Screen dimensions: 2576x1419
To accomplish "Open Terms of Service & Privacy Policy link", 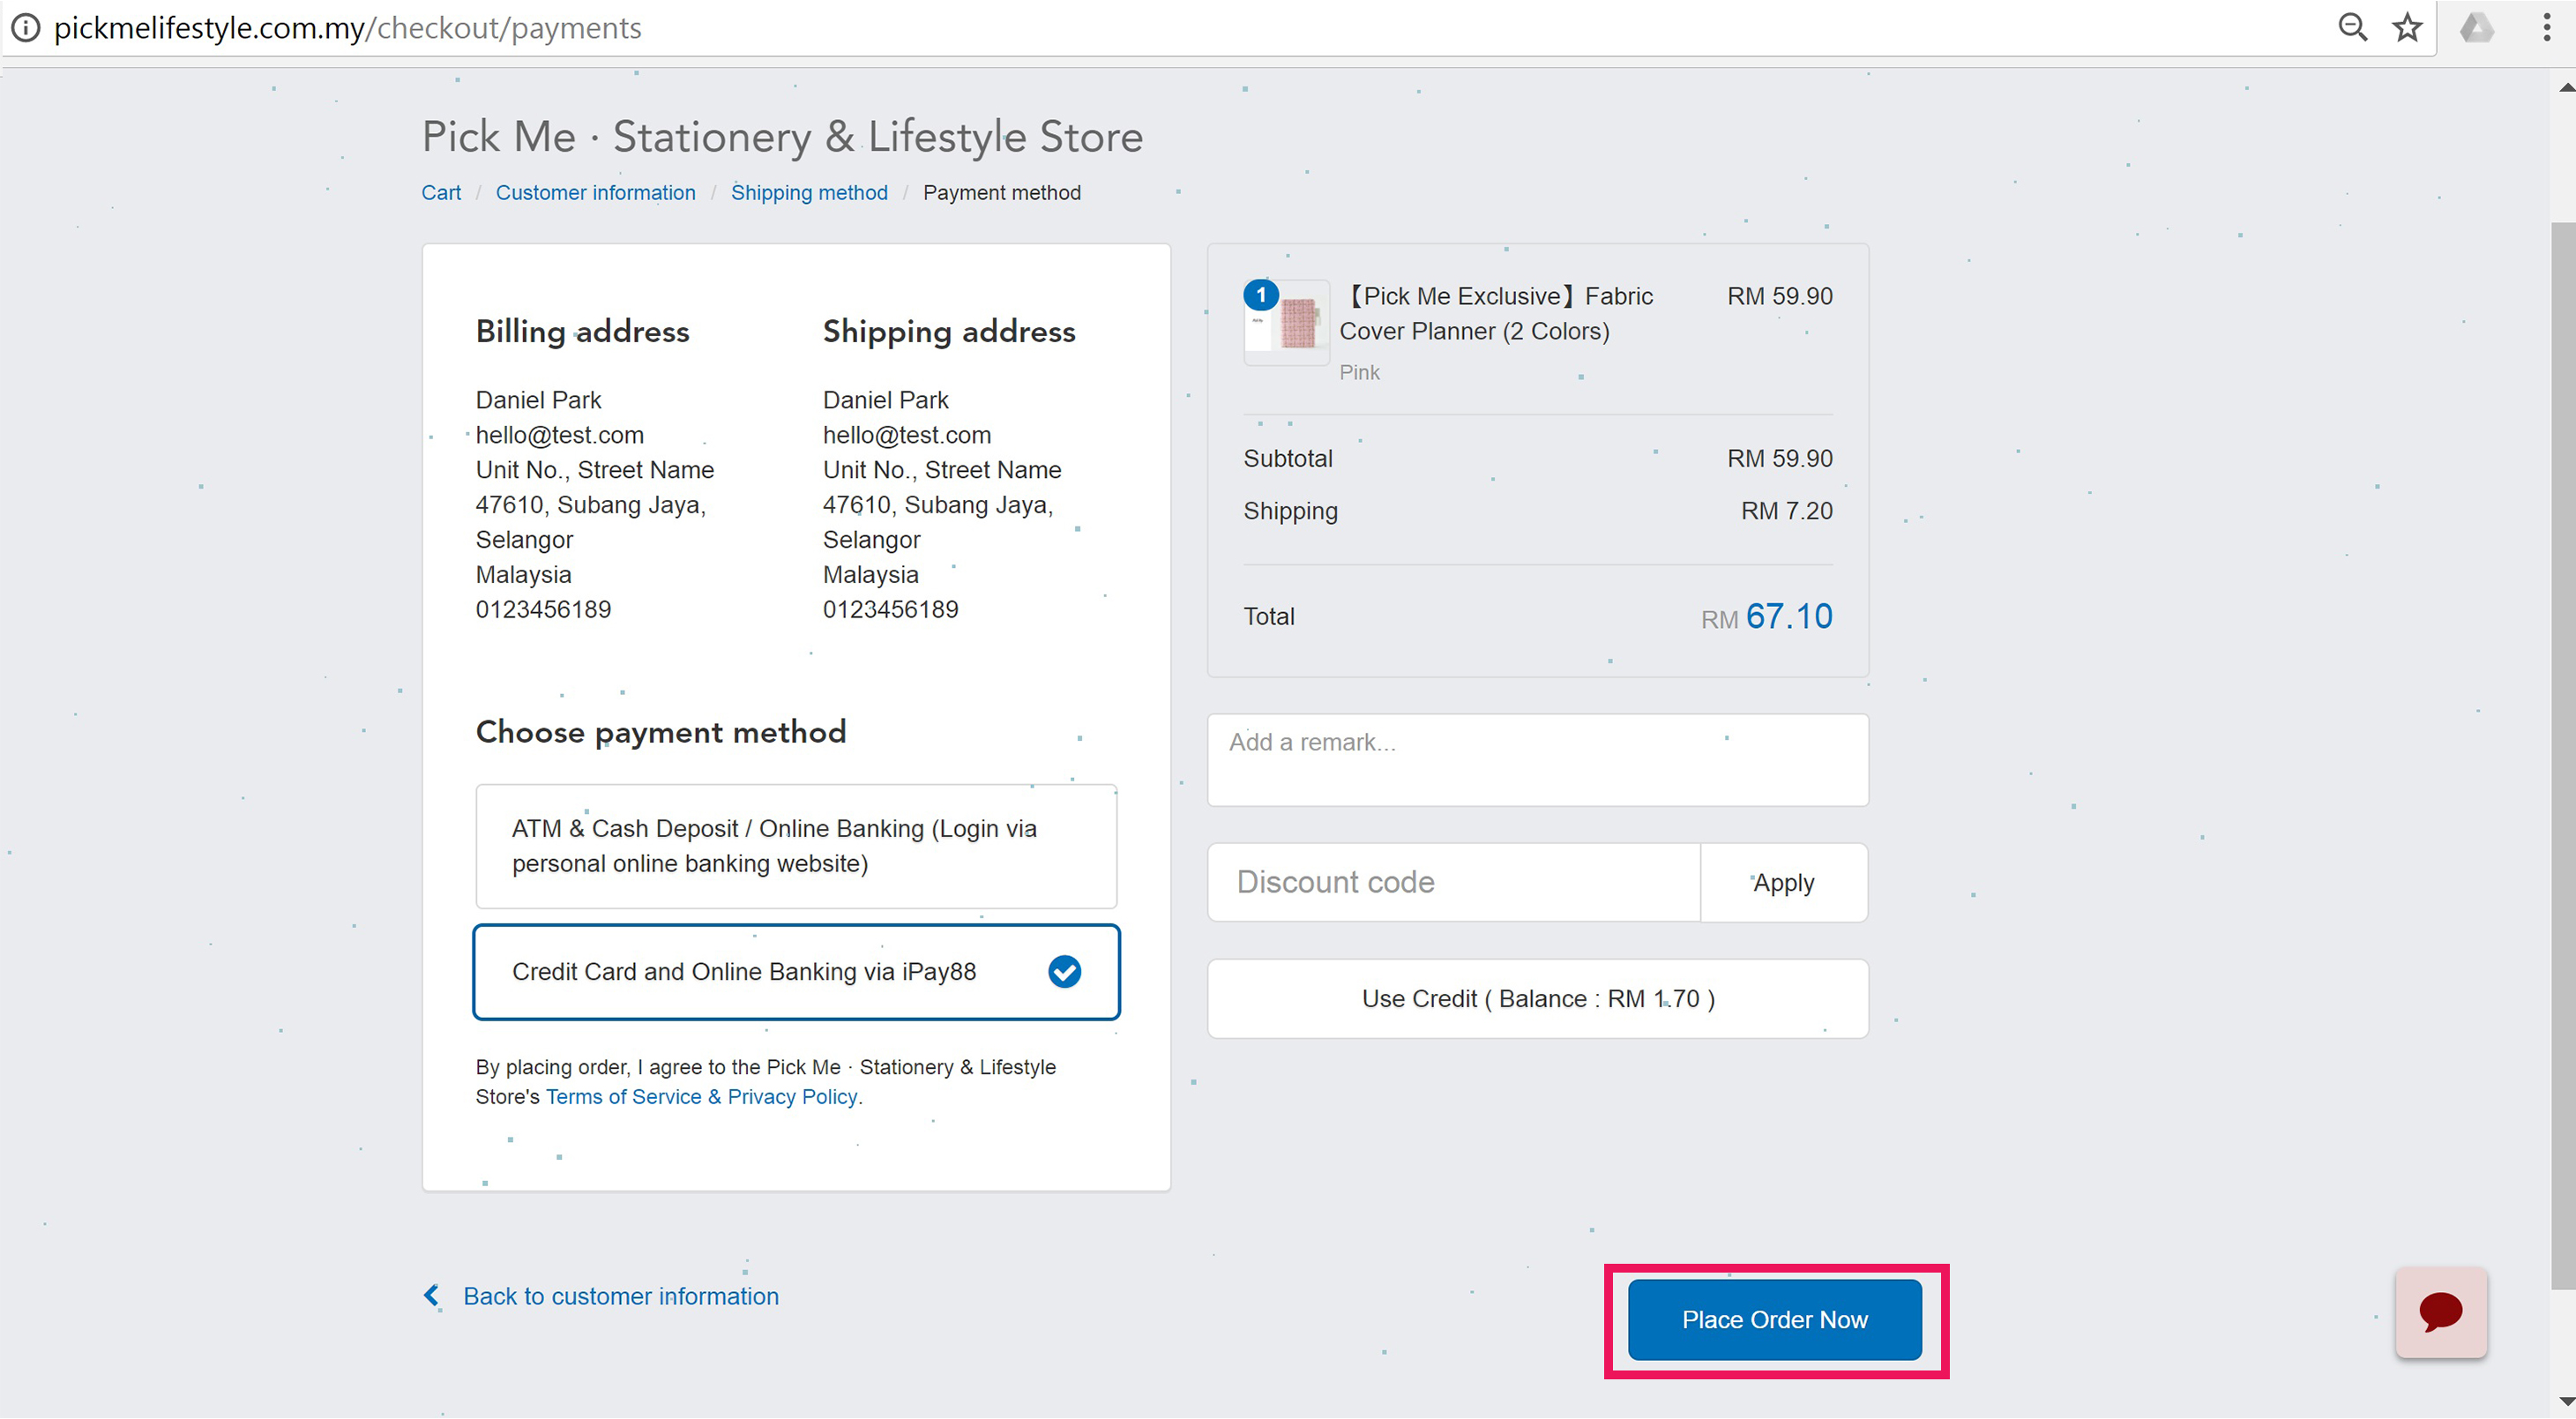I will (701, 1096).
